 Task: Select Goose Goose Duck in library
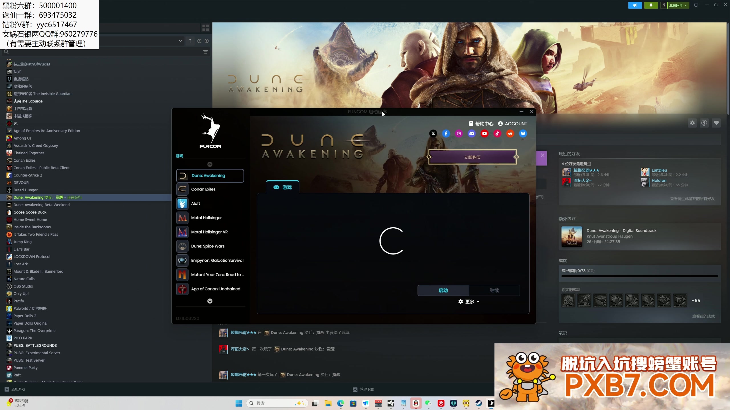pos(30,212)
